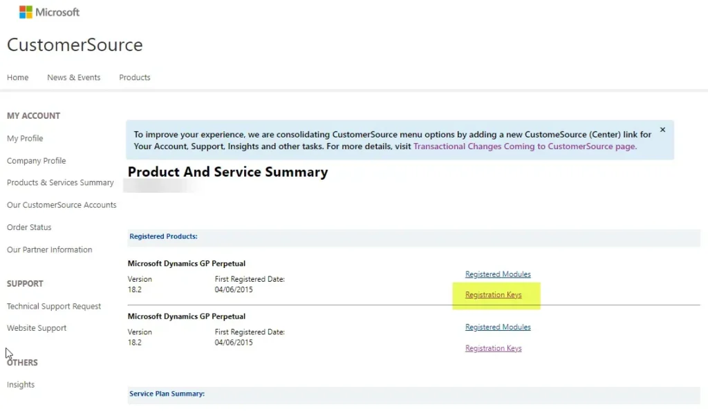Check your Order Status
The width and height of the screenshot is (708, 411).
(29, 227)
